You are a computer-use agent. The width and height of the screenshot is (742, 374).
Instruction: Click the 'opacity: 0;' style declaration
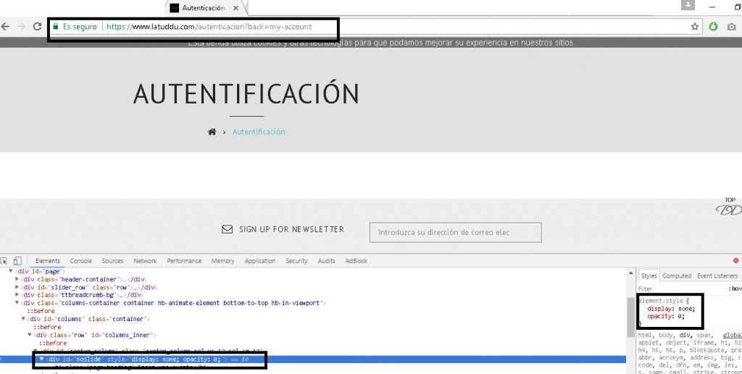click(x=666, y=316)
